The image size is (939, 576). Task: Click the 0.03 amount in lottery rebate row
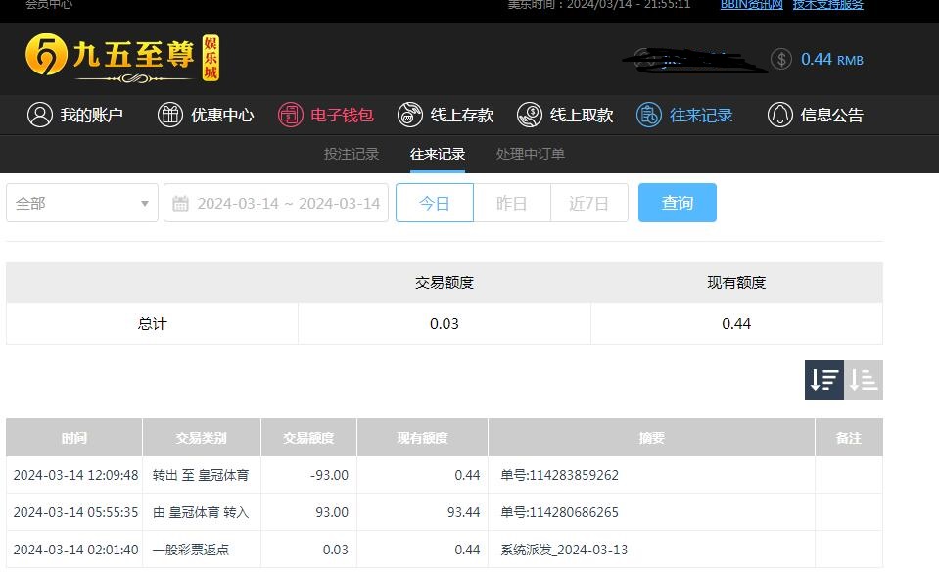[335, 550]
